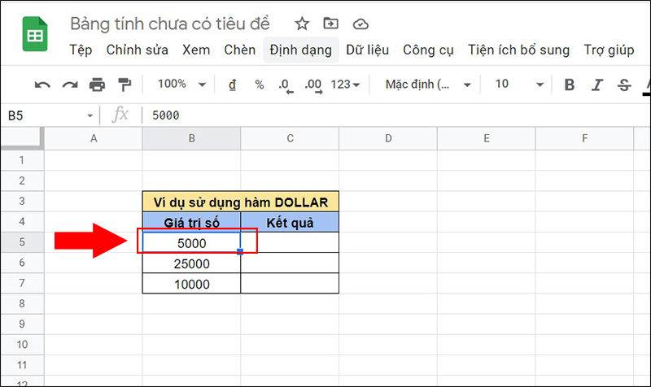Open the Xem menu

click(x=196, y=50)
